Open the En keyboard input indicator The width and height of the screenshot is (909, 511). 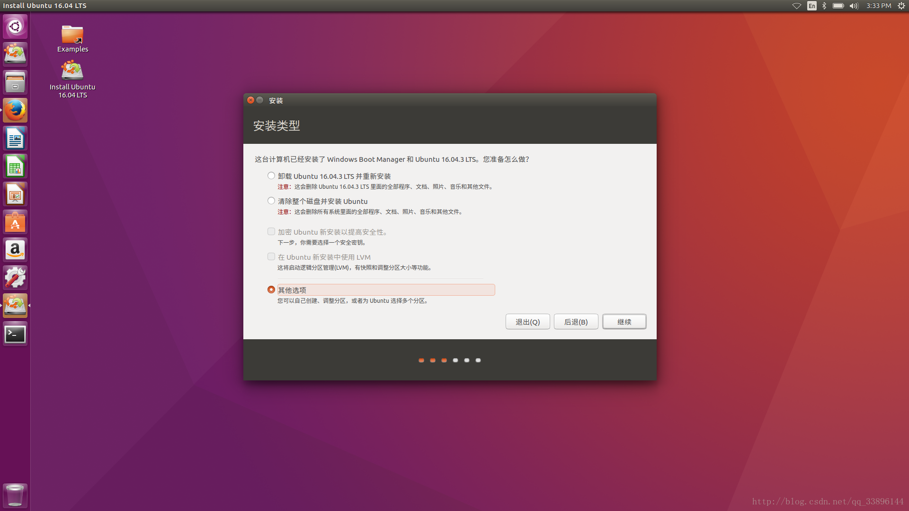click(x=812, y=6)
